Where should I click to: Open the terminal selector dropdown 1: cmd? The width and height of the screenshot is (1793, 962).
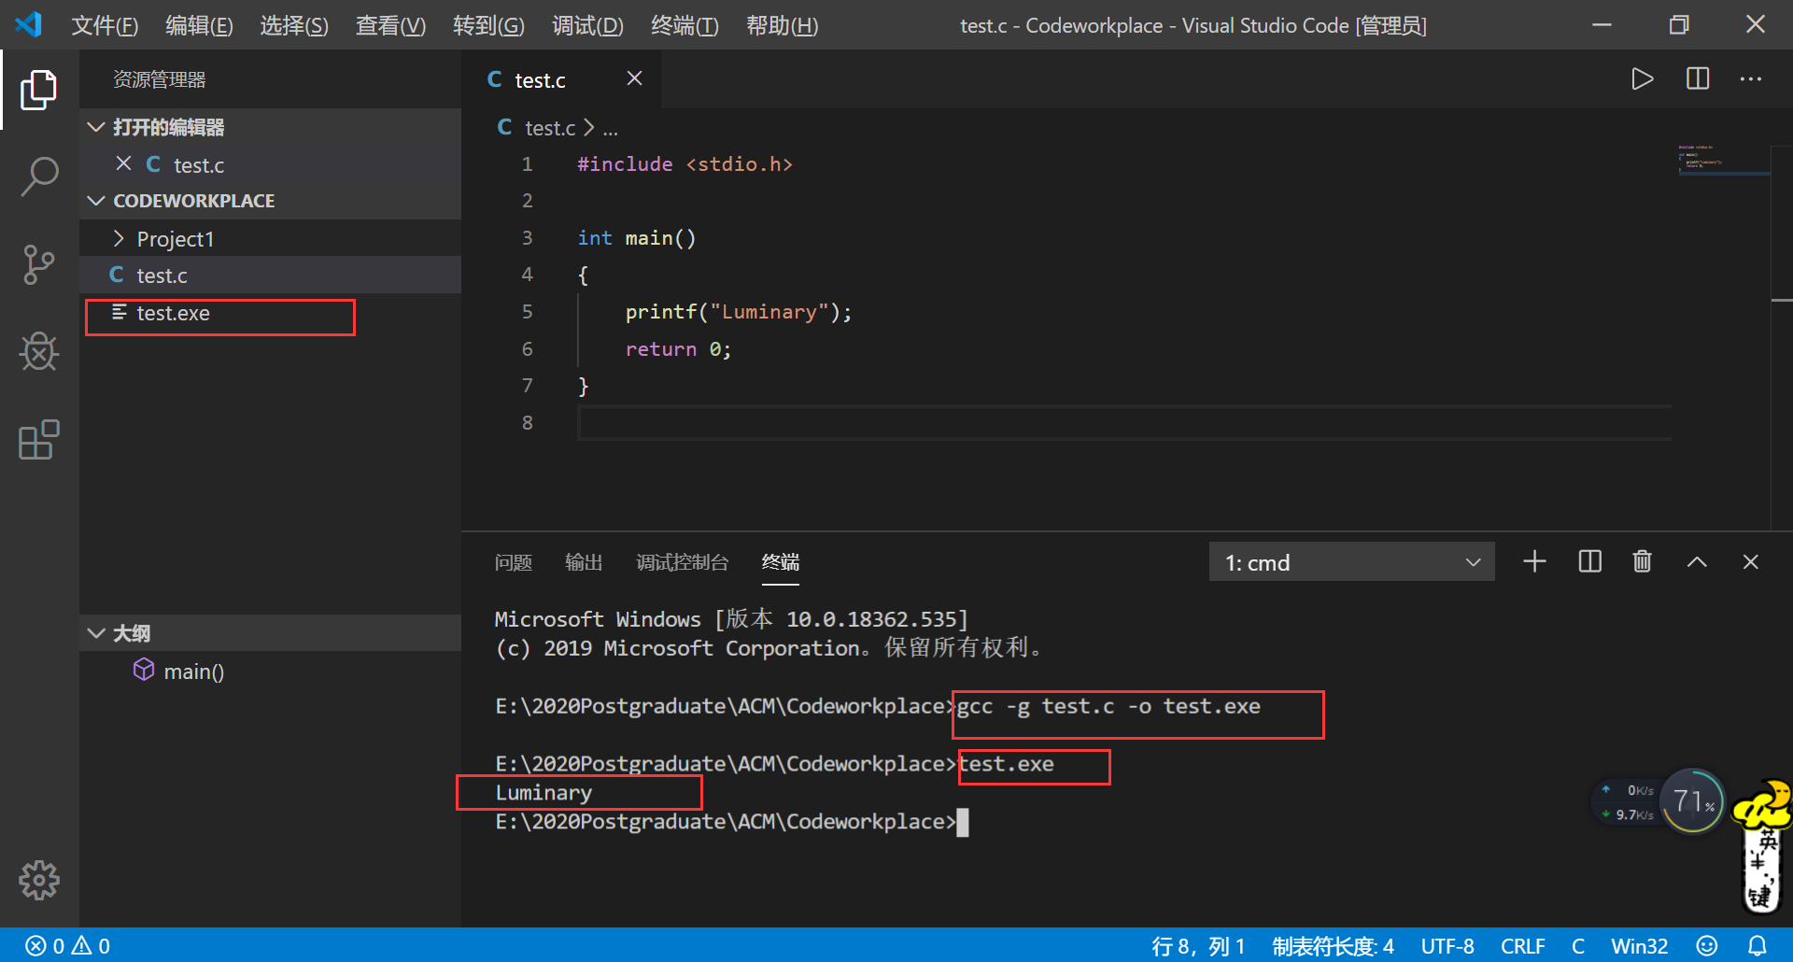coord(1351,562)
